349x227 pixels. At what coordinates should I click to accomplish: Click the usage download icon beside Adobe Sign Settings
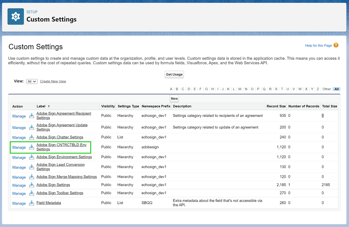tap(31, 185)
